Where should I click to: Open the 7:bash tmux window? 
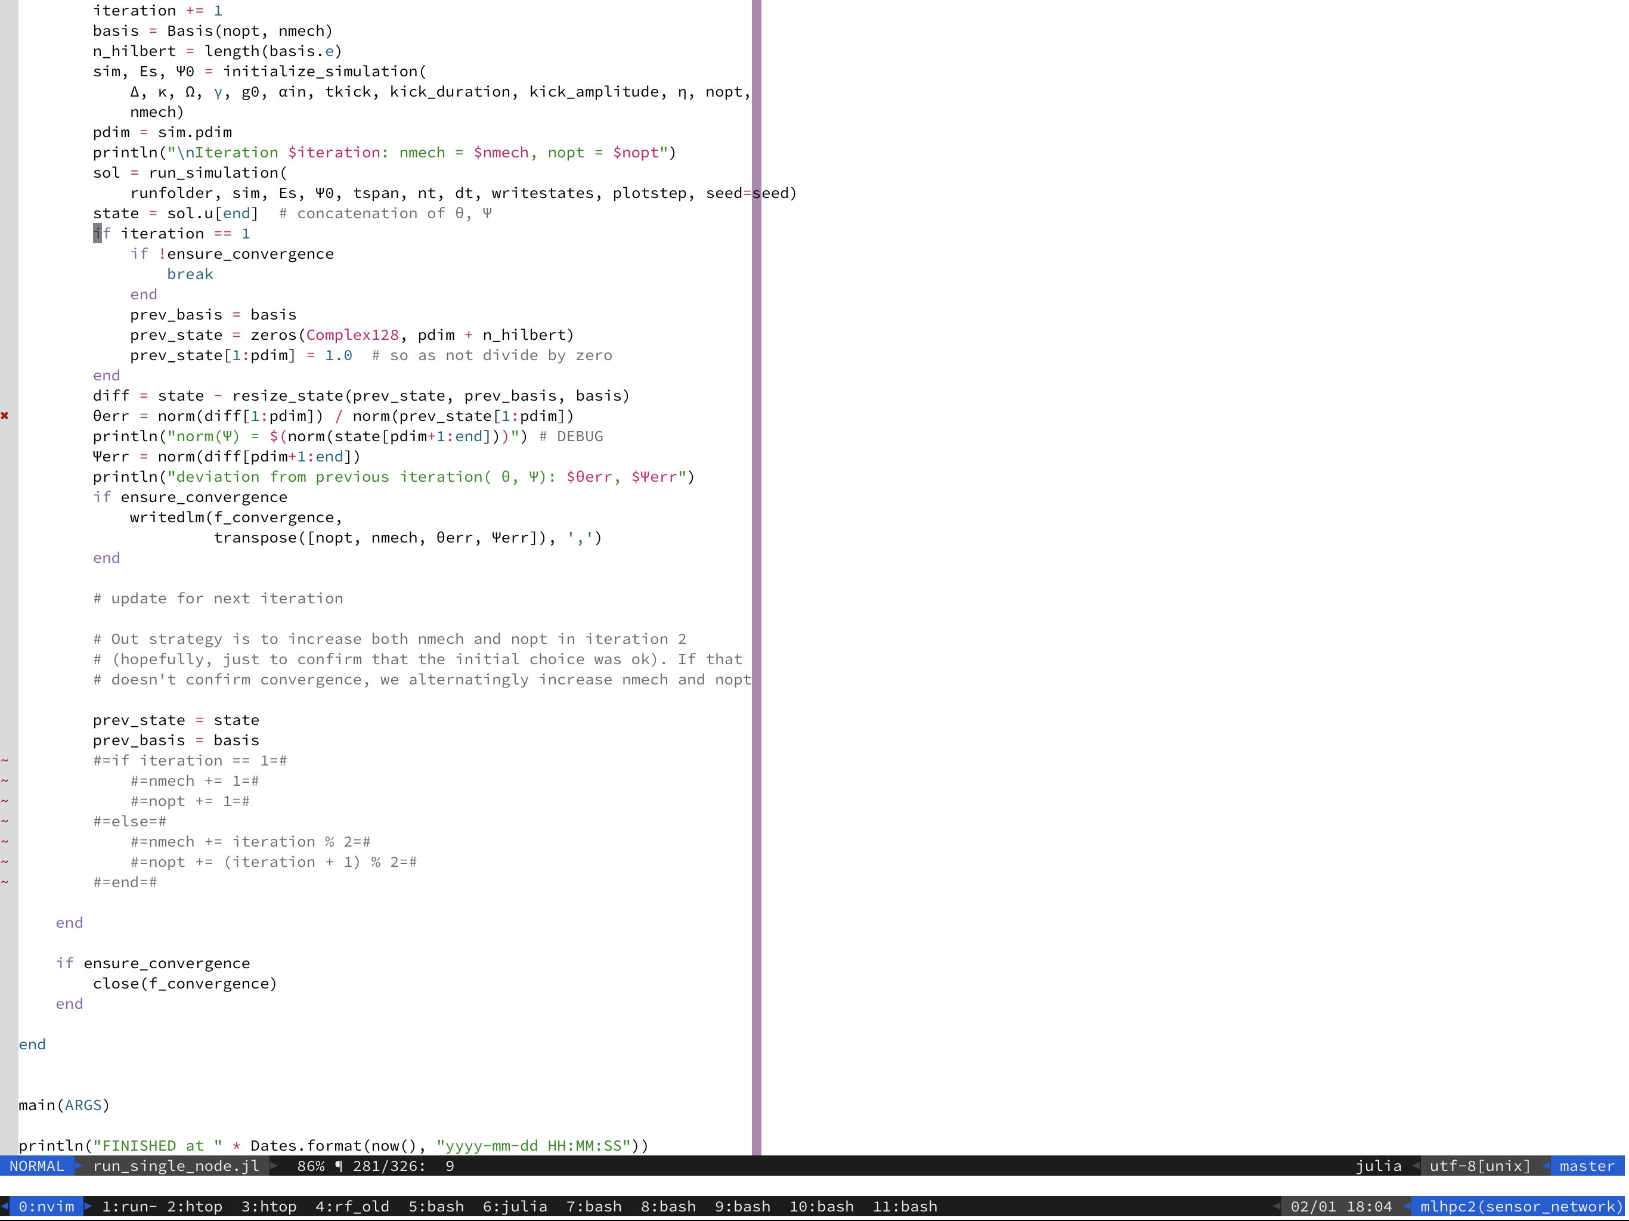(x=593, y=1206)
